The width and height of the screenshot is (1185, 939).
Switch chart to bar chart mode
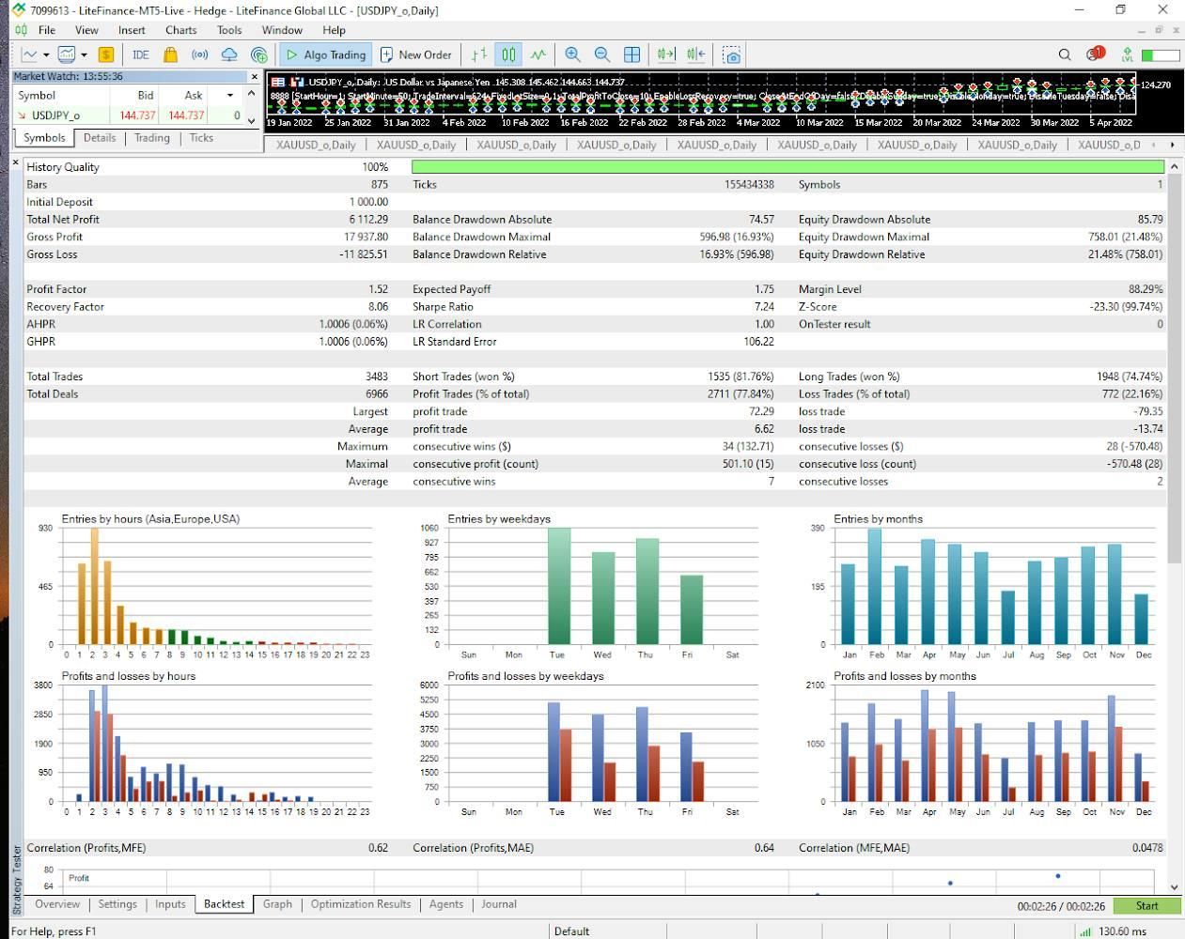(479, 54)
